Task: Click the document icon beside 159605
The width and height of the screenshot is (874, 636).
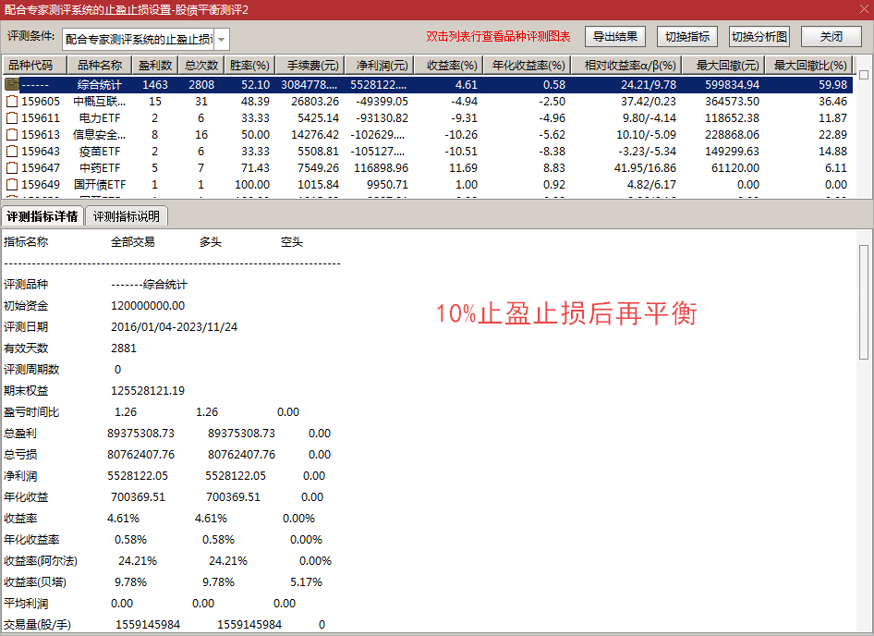Action: click(12, 102)
